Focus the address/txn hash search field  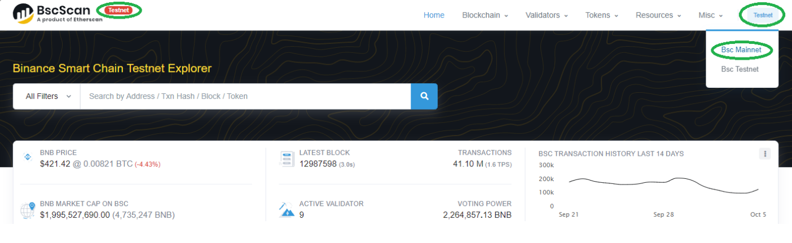point(245,96)
